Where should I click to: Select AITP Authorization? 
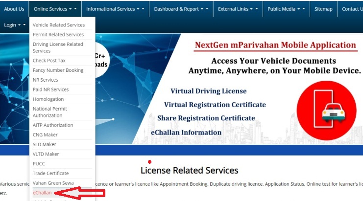[53, 125]
